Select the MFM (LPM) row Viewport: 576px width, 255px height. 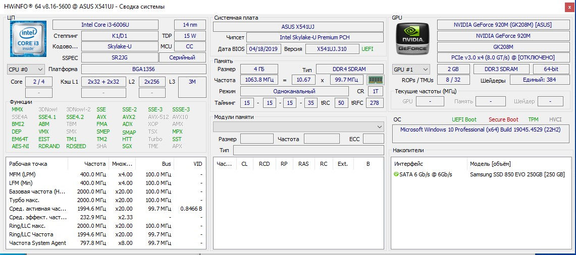point(106,174)
